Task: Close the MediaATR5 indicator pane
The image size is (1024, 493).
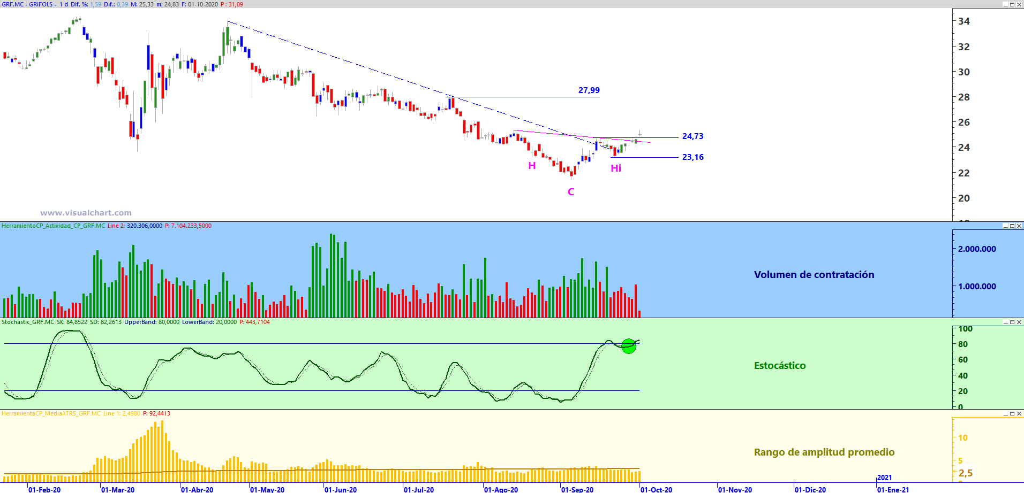Action: coord(1019,413)
